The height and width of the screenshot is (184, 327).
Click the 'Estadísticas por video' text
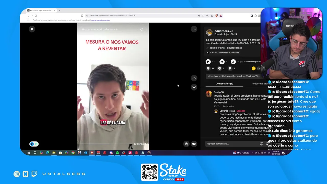(252, 62)
